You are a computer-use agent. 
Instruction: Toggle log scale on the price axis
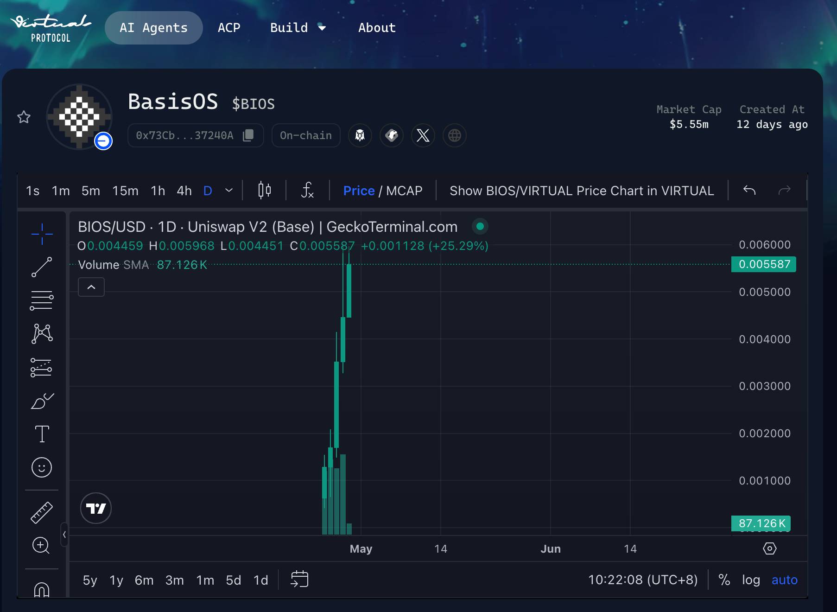click(750, 580)
